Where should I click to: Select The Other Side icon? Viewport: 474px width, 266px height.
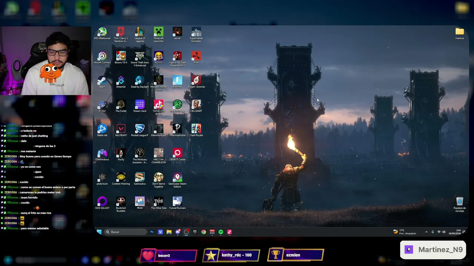(158, 203)
